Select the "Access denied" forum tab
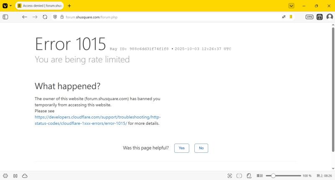 pos(39,6)
